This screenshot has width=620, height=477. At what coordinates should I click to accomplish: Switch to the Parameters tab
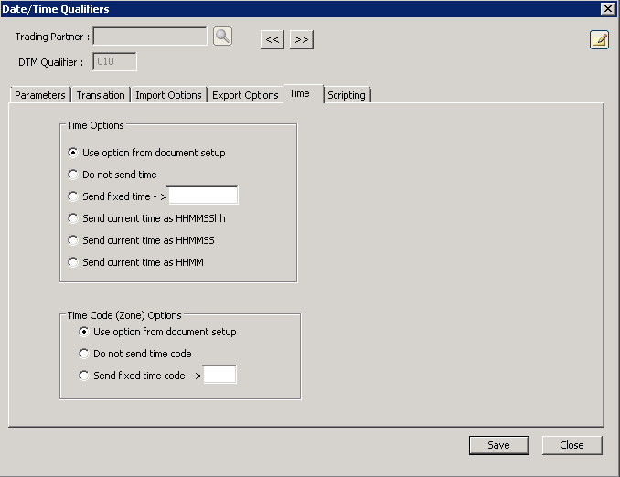tap(40, 95)
